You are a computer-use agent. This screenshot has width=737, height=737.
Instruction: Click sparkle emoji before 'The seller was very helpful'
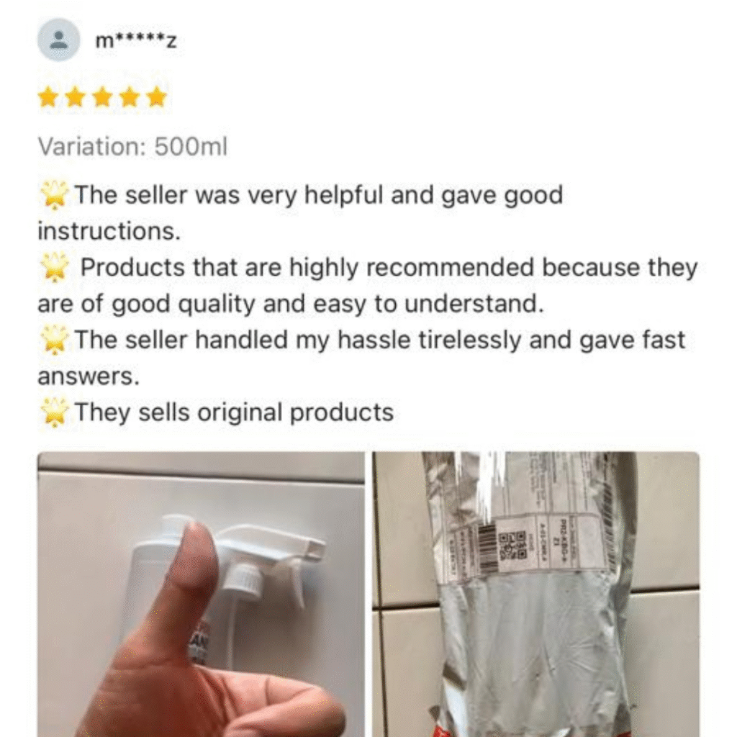pos(54,195)
